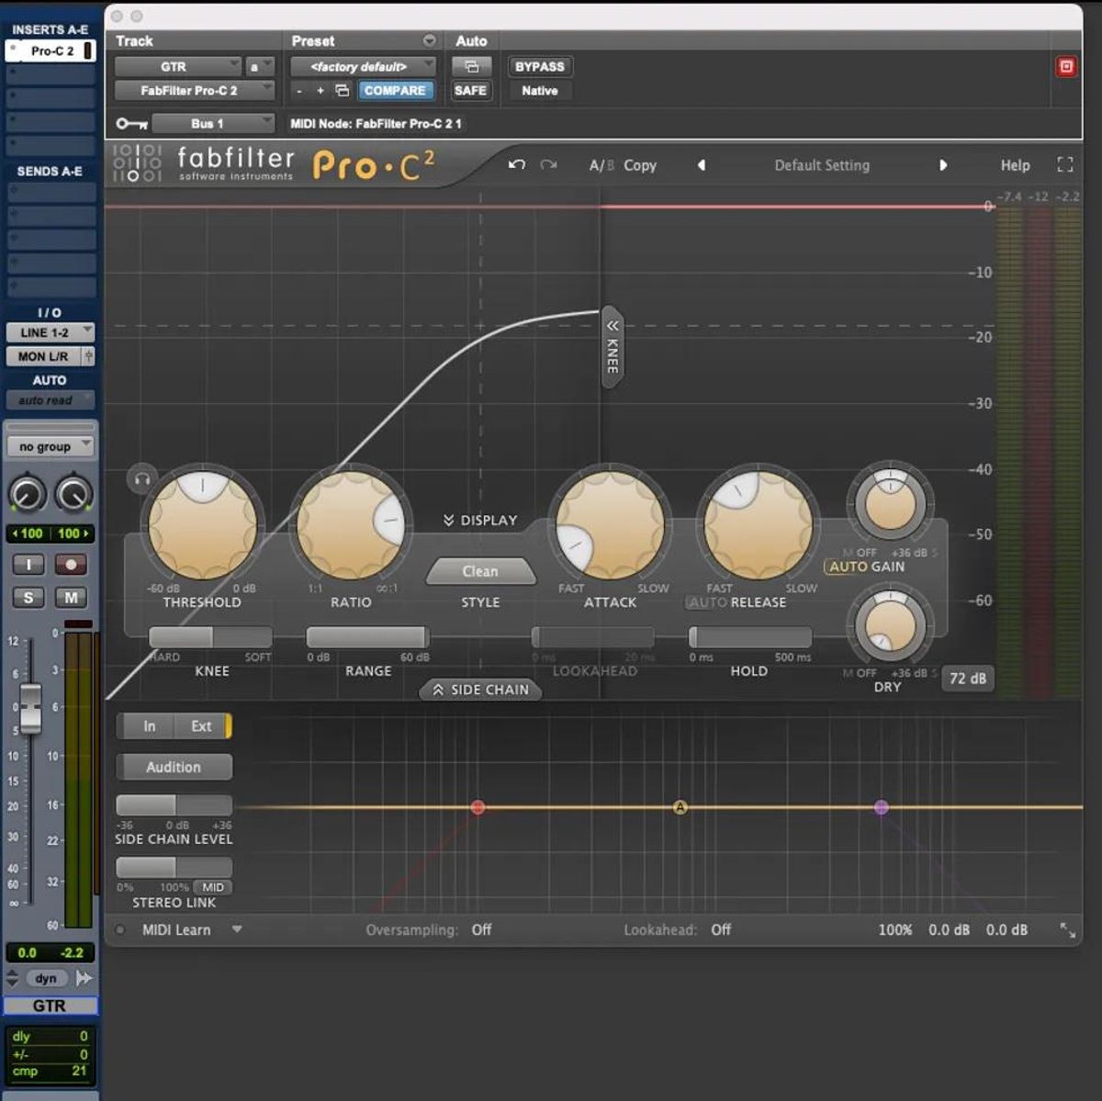Image resolution: width=1102 pixels, height=1101 pixels.
Task: Open the Bus 1 key input dropdown
Action: coord(213,124)
